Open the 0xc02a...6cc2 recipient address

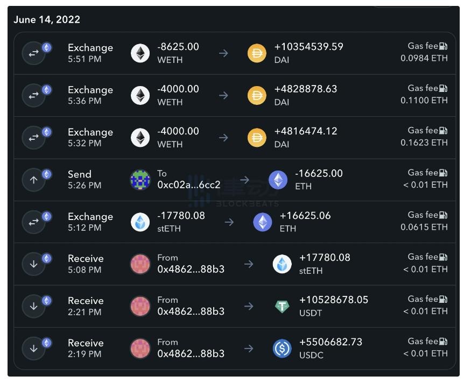click(x=188, y=185)
